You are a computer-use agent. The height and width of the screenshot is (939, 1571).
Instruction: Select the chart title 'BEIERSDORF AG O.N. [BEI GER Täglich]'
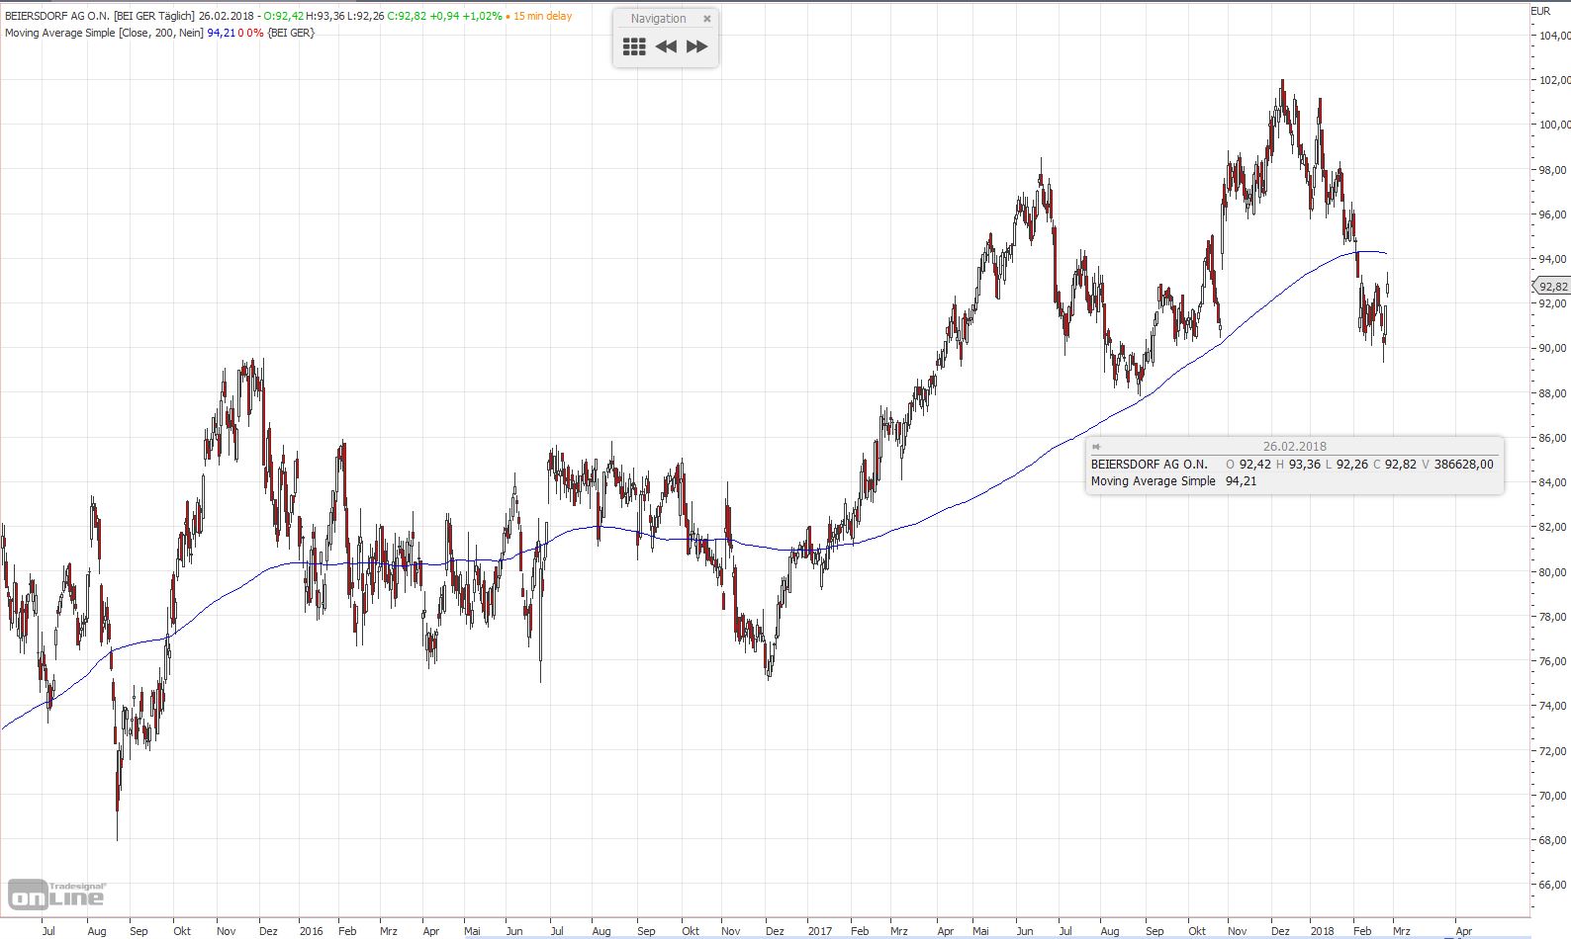click(x=100, y=16)
